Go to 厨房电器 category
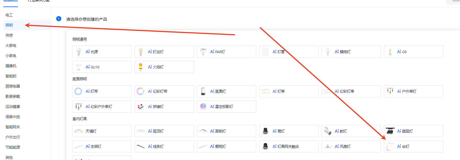Image resolution: width=460 pixels, height=160 pixels. click(13, 86)
